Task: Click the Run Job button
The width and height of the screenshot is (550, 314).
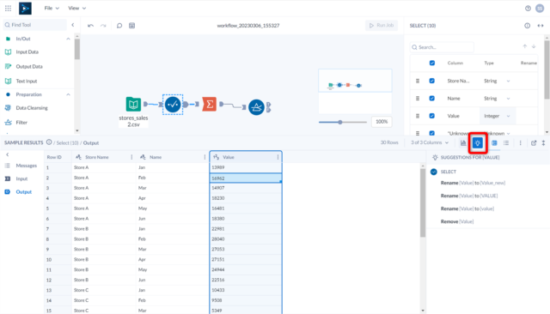Action: point(382,25)
